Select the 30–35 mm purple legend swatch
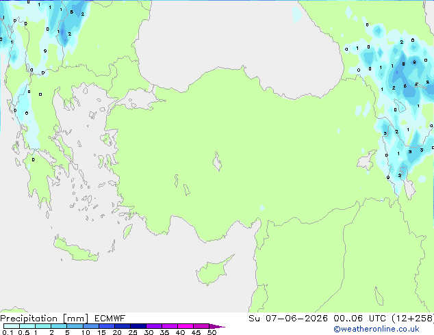The height and width of the screenshot is (335, 434). (x=153, y=326)
